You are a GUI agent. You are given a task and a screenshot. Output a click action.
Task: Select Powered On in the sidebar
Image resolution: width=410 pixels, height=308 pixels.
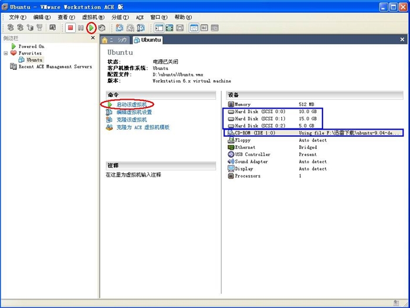click(31, 46)
